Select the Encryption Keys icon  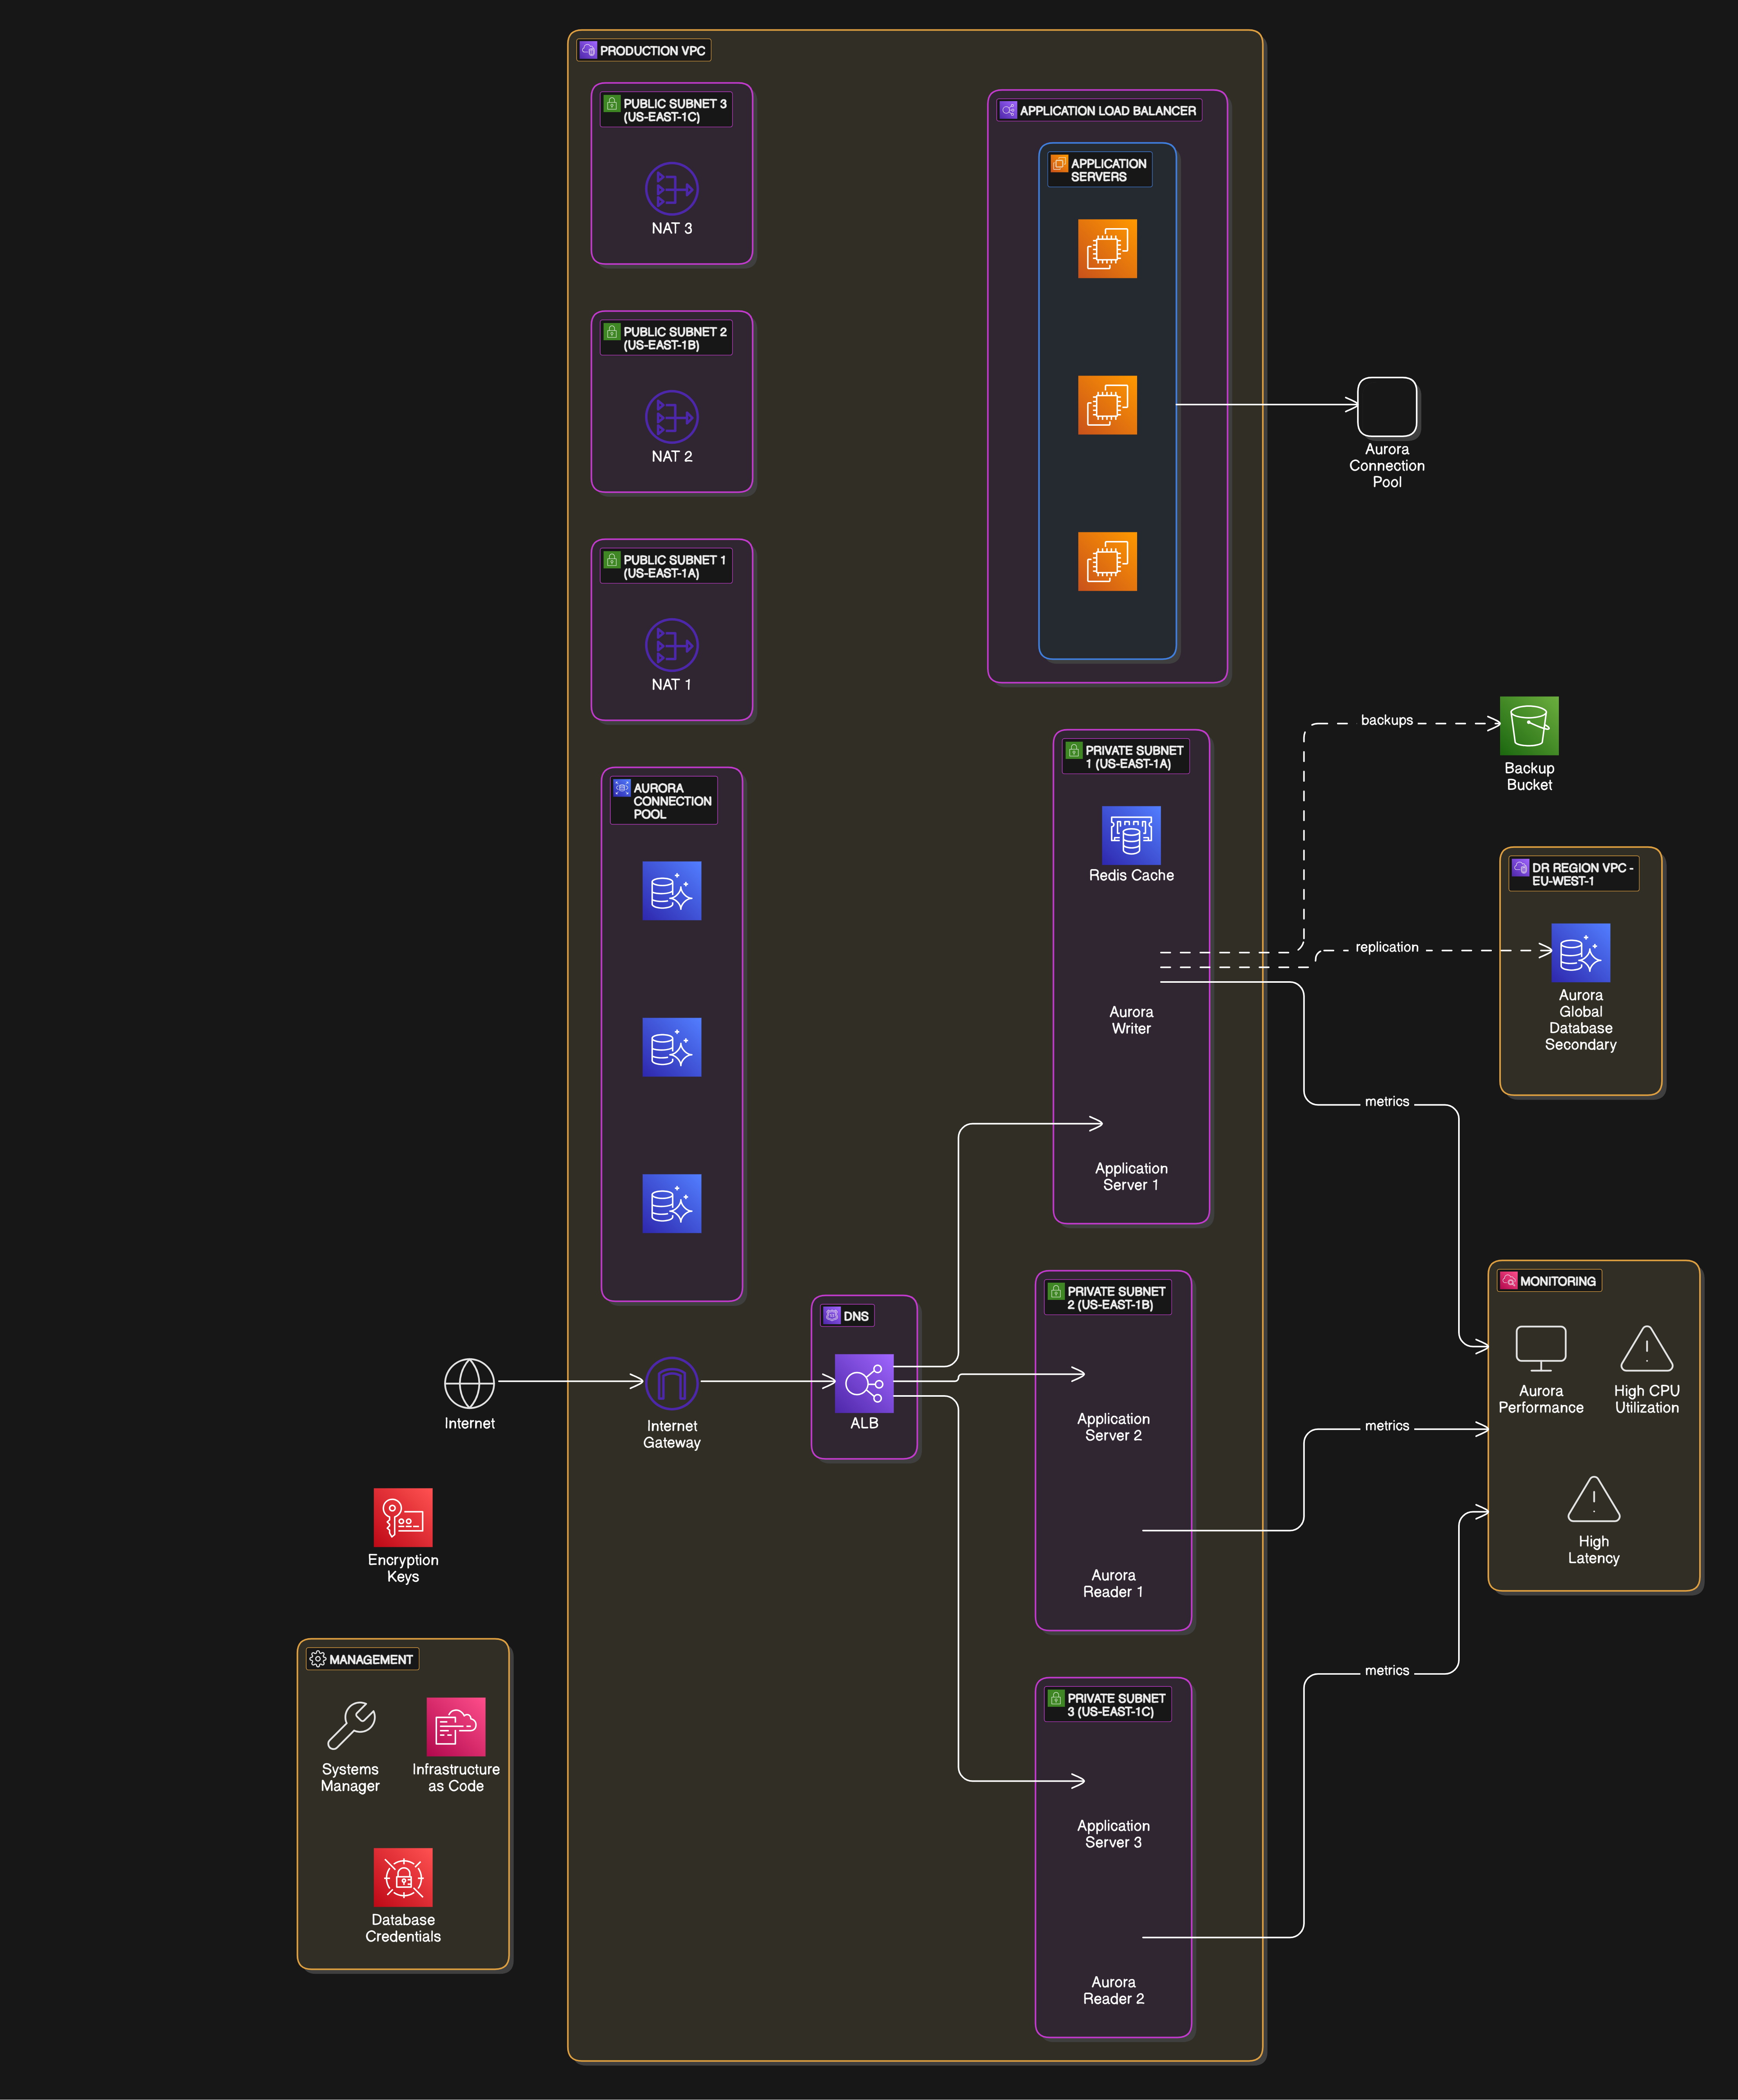[x=403, y=1517]
